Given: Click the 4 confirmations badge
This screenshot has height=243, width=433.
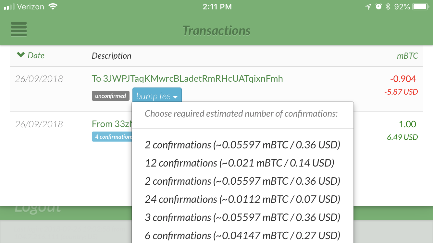Looking at the screenshot, I should 112,137.
